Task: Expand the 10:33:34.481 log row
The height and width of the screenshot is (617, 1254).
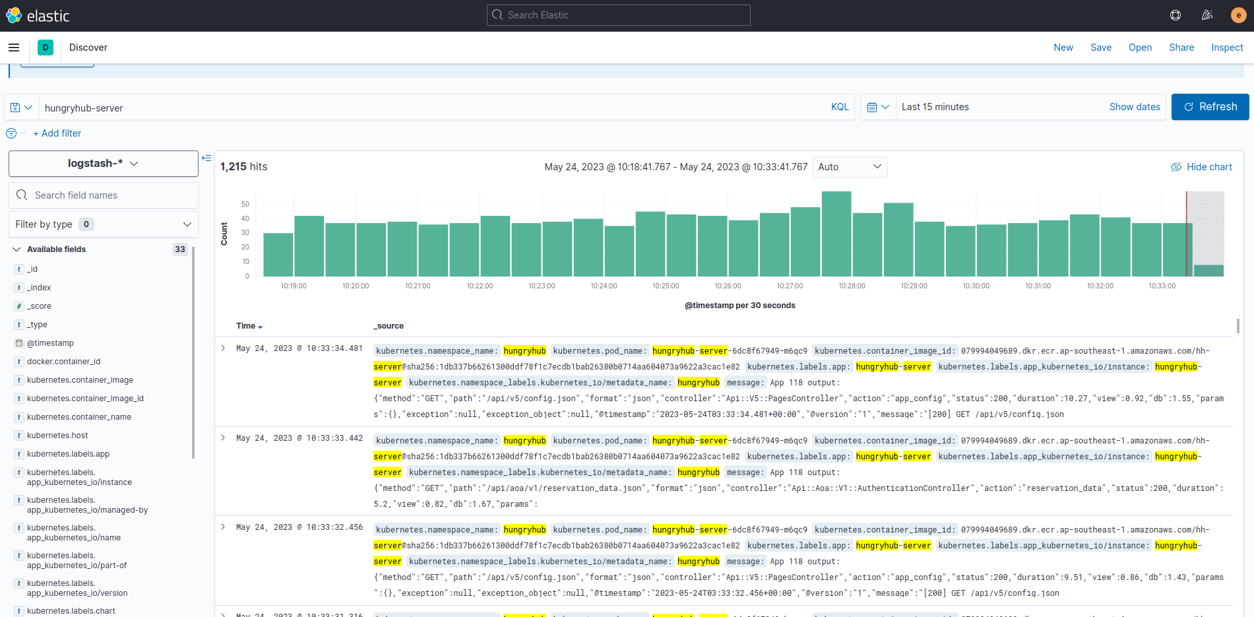Action: (x=223, y=348)
